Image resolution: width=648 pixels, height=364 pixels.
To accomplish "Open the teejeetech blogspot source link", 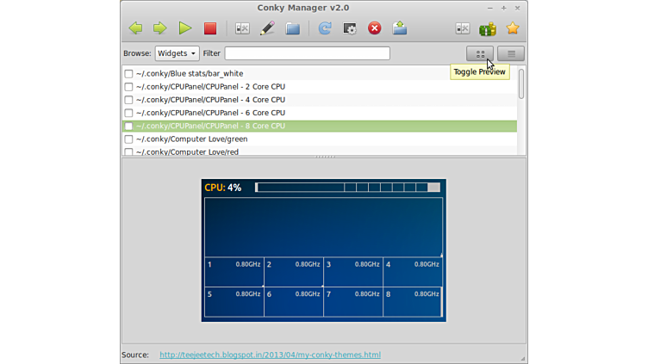I will (x=270, y=355).
